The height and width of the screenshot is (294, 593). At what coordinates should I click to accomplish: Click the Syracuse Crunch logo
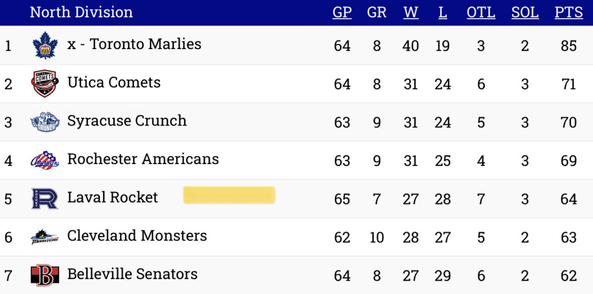tap(45, 122)
